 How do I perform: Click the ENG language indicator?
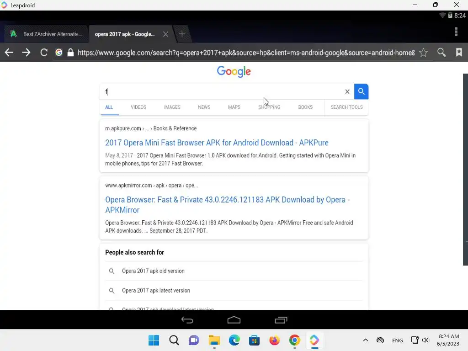397,340
